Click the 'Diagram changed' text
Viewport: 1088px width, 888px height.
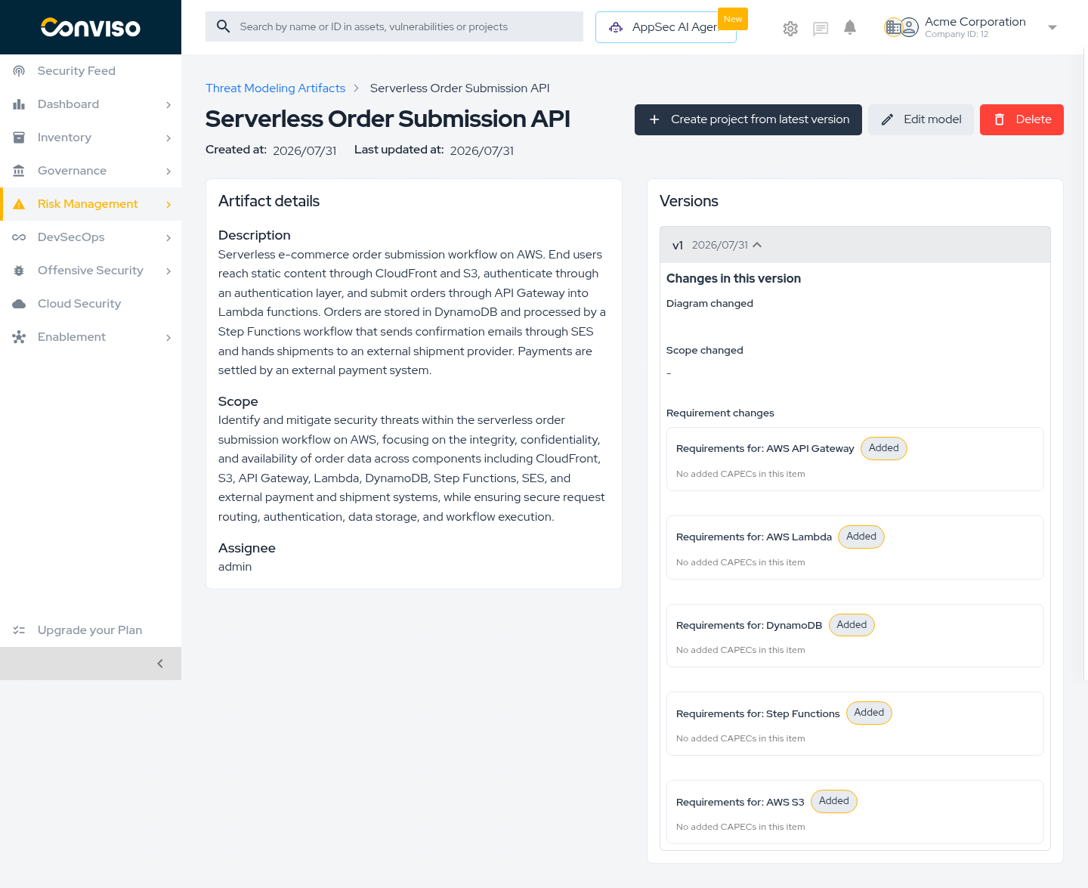[709, 304]
